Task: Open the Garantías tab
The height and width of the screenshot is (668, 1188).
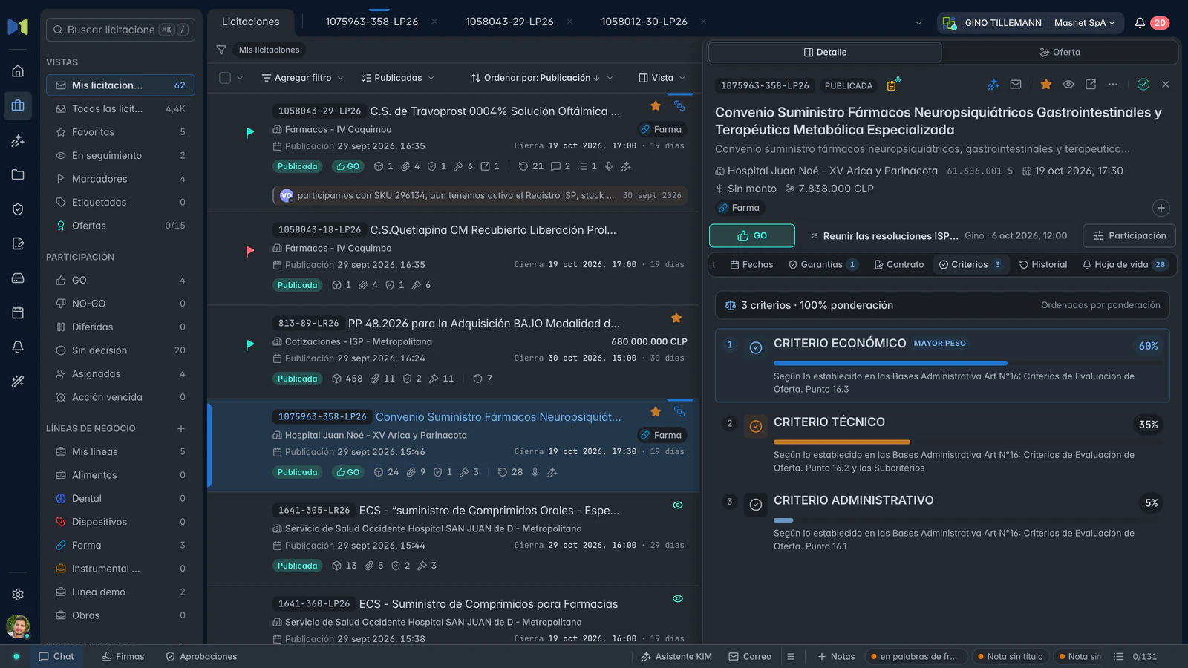Action: tap(823, 265)
